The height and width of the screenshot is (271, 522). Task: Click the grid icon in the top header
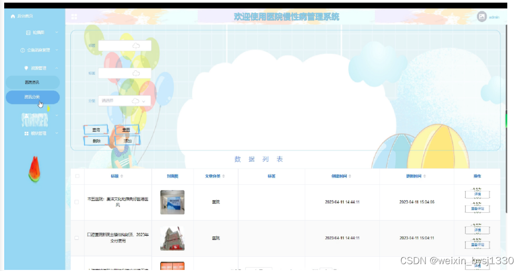[74, 17]
